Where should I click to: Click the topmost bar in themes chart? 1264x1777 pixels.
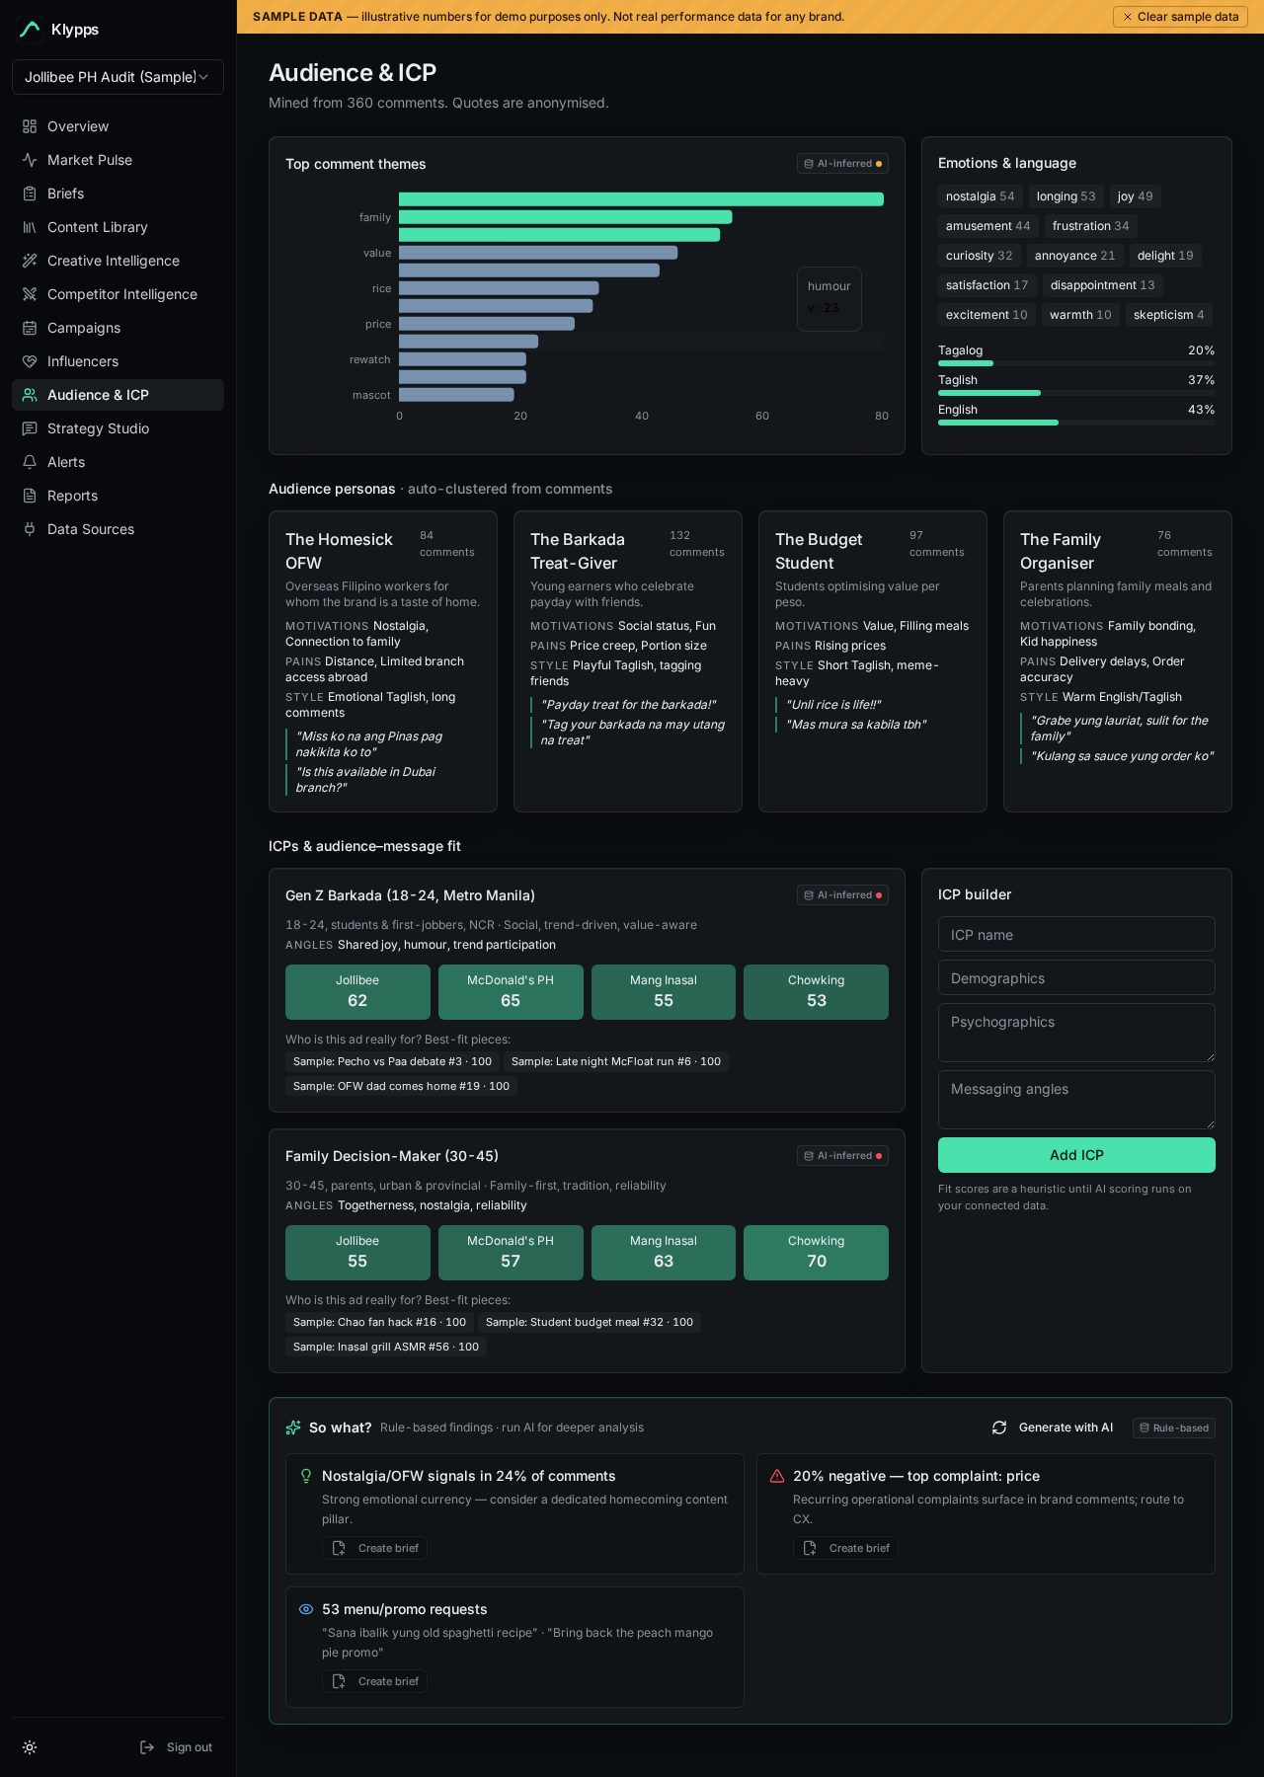click(x=641, y=199)
